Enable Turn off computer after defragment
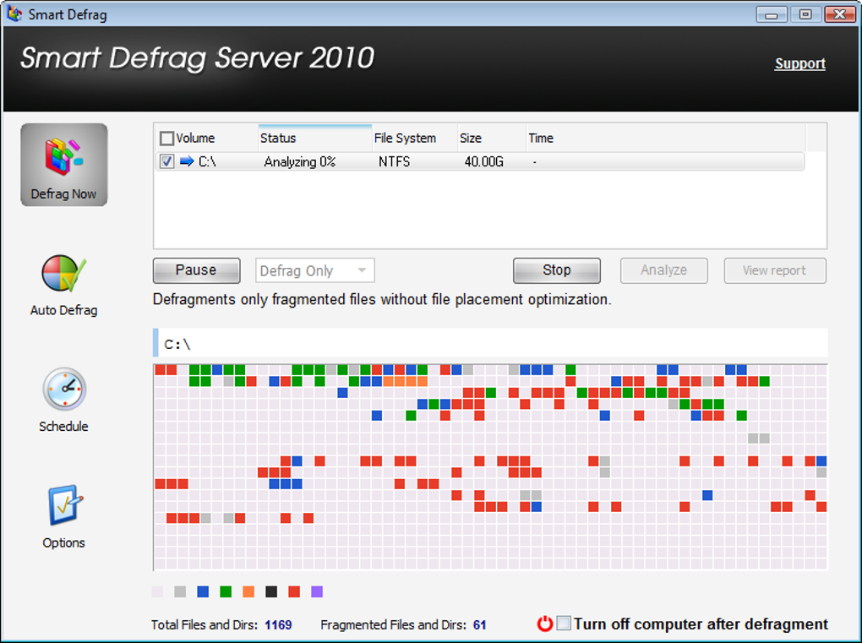 (x=564, y=624)
